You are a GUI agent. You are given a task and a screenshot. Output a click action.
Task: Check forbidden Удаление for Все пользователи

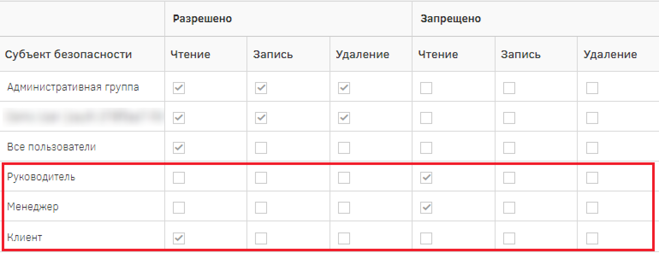click(x=592, y=148)
